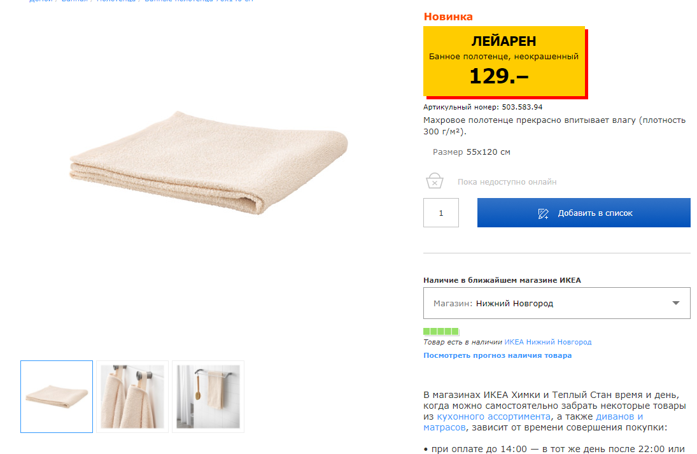
Task: Click the orange Новинка label
Action: (x=448, y=17)
